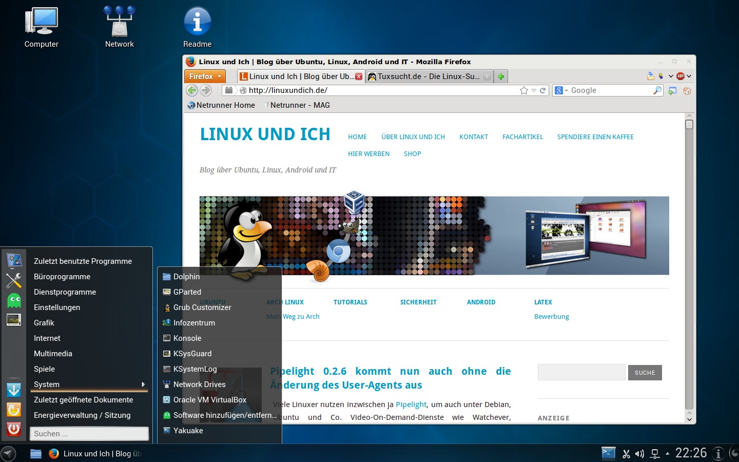Click the Firefox page vertical scrollbar handle

[x=689, y=125]
